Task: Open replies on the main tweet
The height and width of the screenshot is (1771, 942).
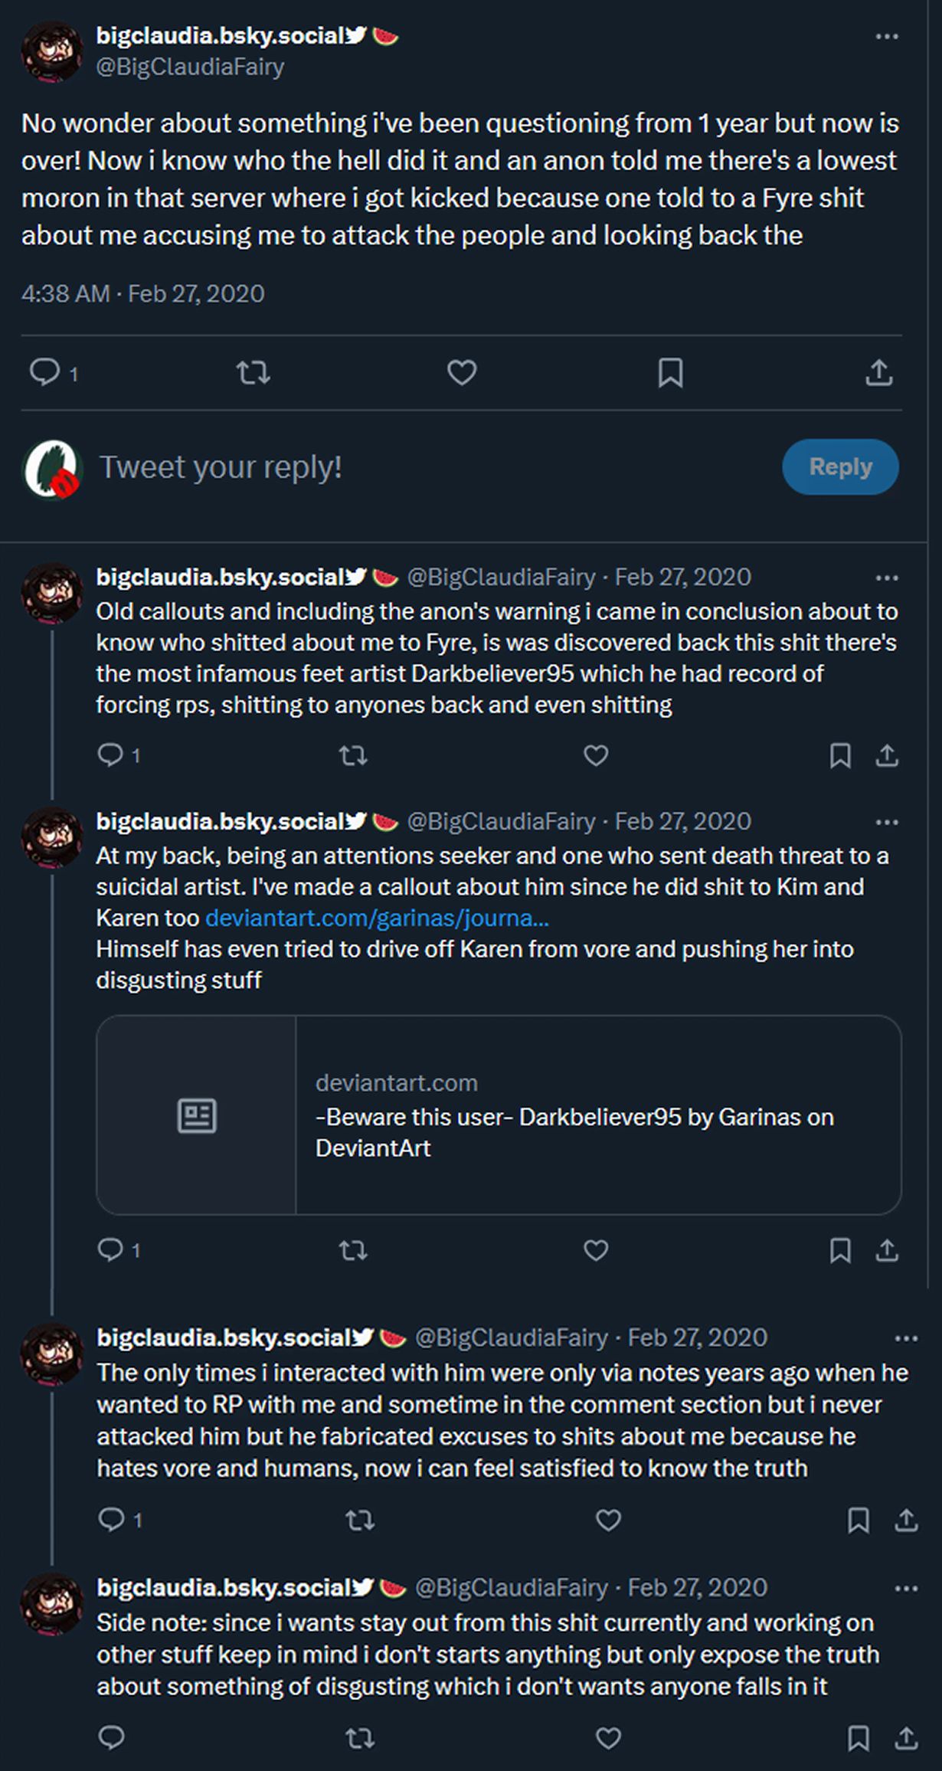Action: 45,372
